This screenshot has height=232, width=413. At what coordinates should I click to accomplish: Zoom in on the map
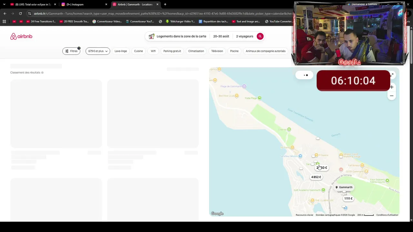coord(391,87)
